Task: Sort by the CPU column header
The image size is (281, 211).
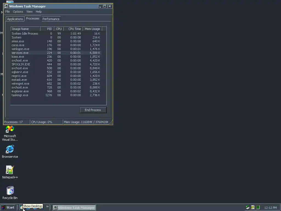Action: [59, 29]
